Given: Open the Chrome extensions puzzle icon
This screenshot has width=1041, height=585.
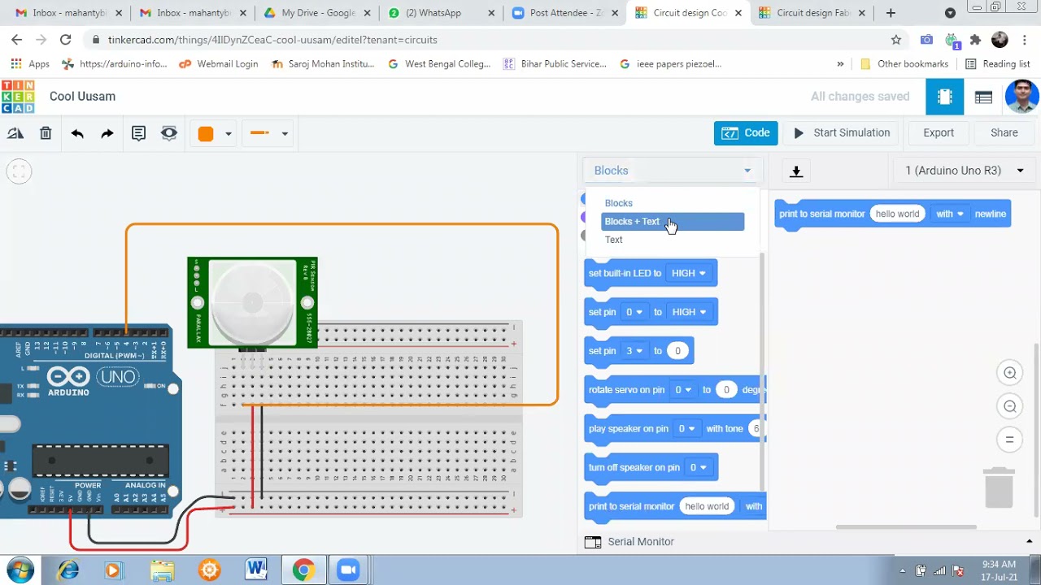Looking at the screenshot, I should click(x=976, y=40).
